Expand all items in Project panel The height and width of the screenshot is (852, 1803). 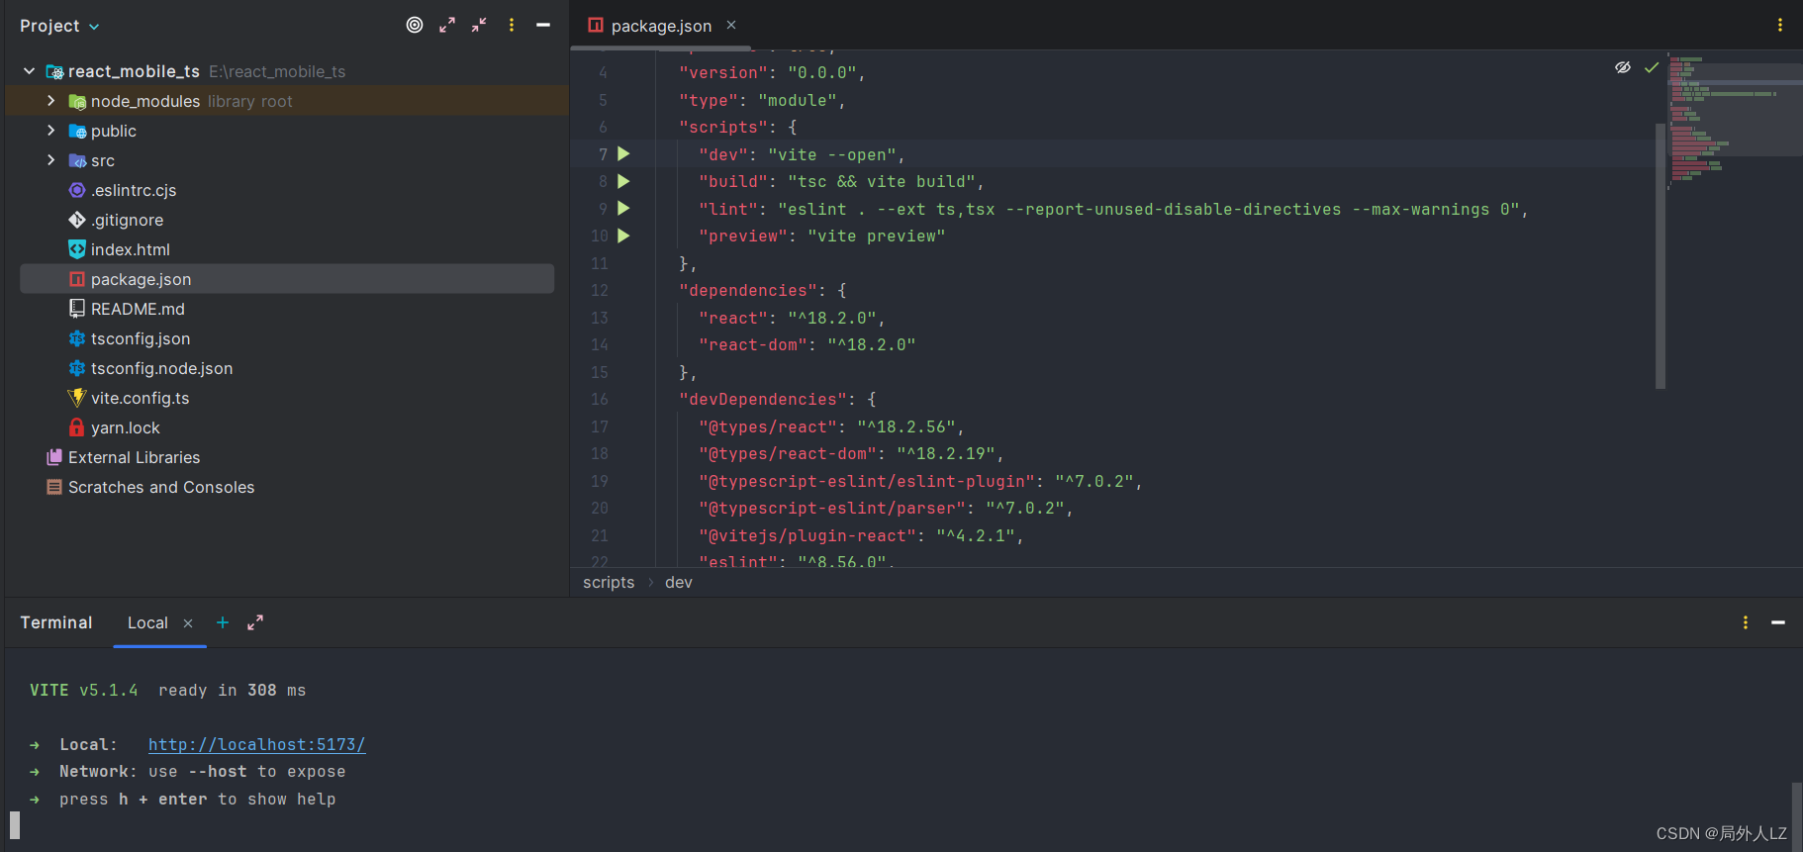coord(447,25)
